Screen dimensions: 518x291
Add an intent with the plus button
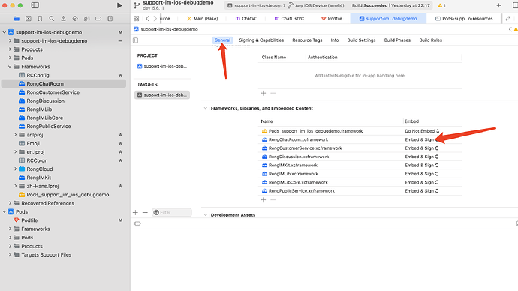point(264,93)
